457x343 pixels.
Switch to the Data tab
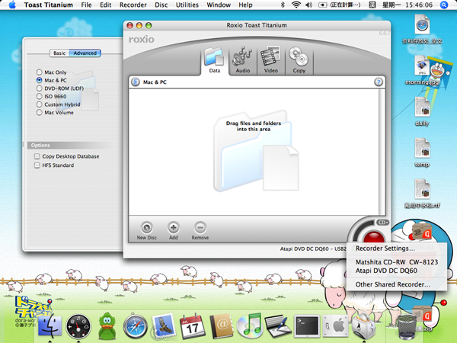click(215, 60)
